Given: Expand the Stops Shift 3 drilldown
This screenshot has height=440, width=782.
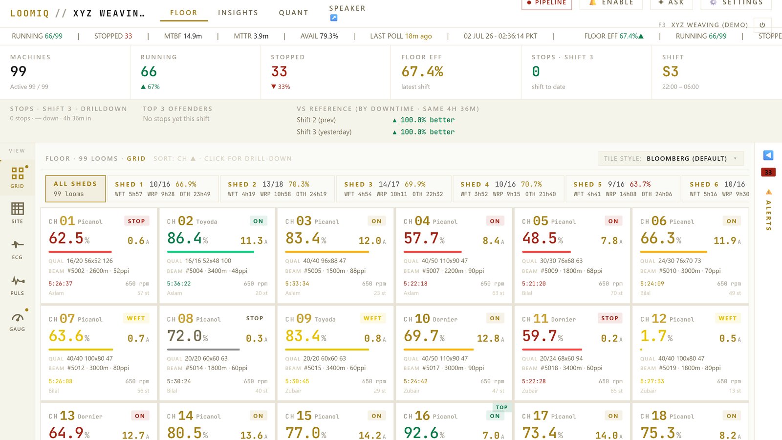Looking at the screenshot, I should pyautogui.click(x=68, y=109).
